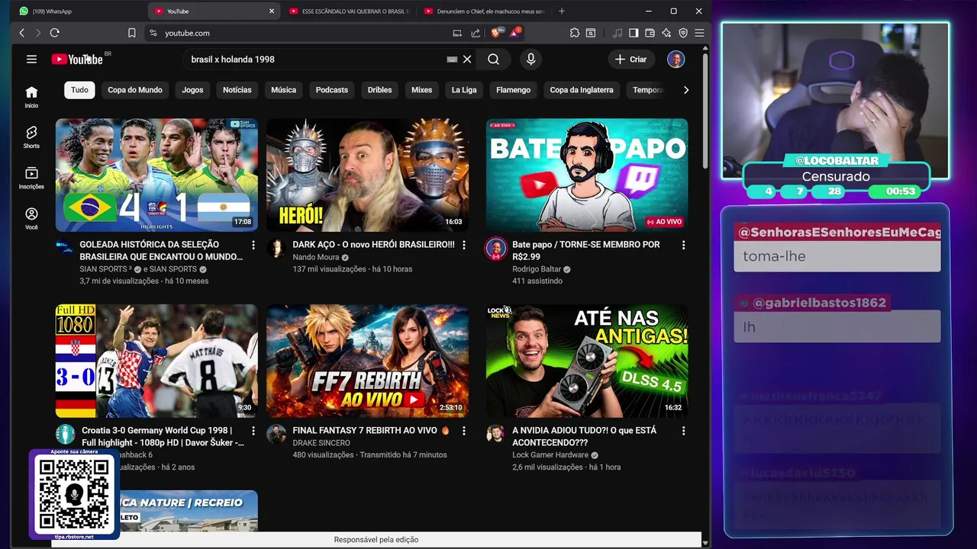Click the Criar button
Viewport: 977px width, 549px height.
coord(630,59)
